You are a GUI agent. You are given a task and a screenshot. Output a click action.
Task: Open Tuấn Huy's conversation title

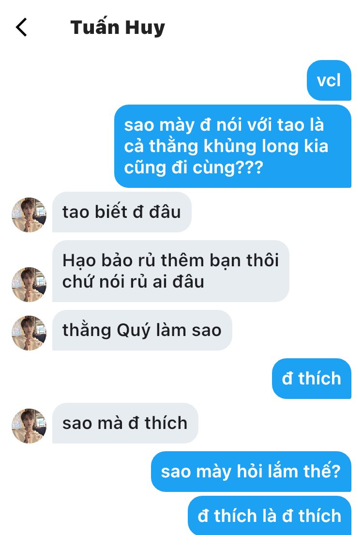click(117, 27)
